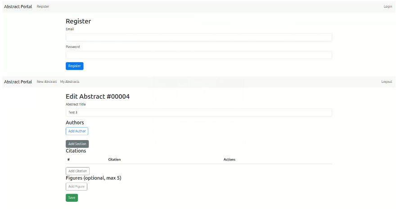Go to the My Abstracts nav item
This screenshot has height=209, width=397.
[70, 82]
